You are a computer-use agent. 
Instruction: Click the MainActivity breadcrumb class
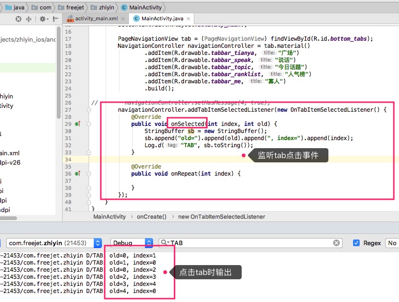click(142, 8)
